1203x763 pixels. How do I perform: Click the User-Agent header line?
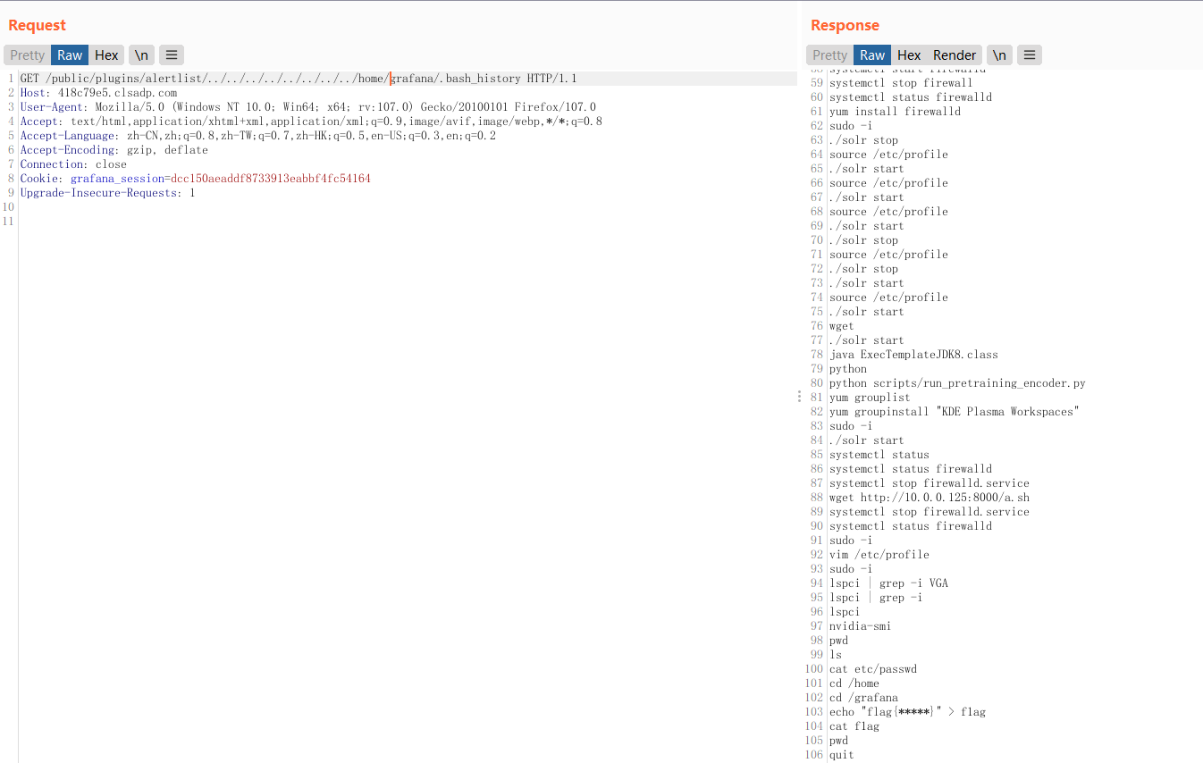pos(308,107)
